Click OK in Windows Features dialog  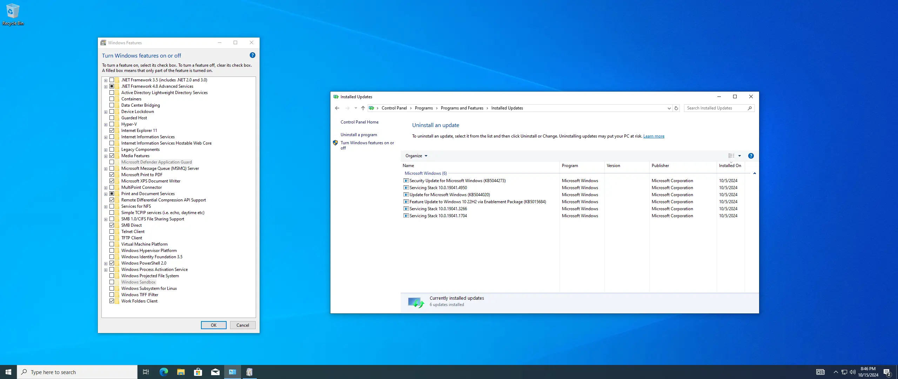pos(213,325)
